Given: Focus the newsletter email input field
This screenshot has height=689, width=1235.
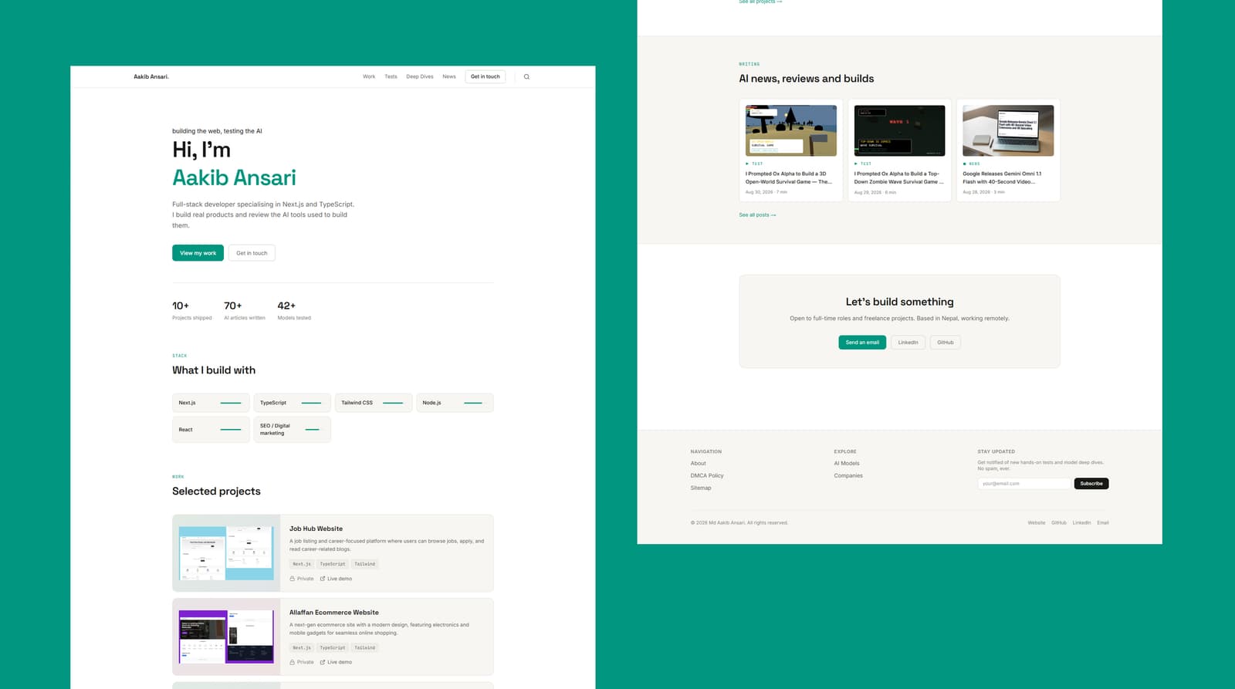Looking at the screenshot, I should pos(1024,484).
